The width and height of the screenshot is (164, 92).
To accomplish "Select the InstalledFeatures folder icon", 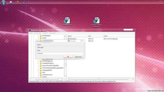I will coord(41,63).
